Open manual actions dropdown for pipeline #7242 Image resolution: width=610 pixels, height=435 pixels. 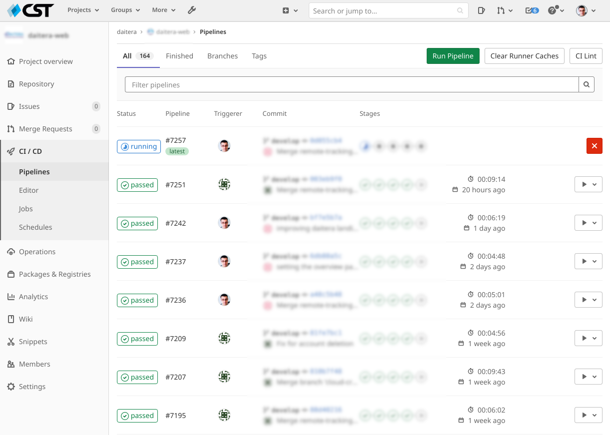(x=589, y=223)
